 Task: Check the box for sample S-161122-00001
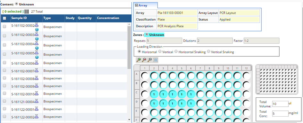click(4, 109)
